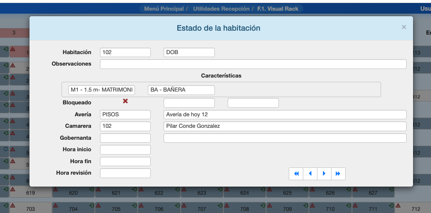Go to Utilidades Recepción breadcrumb
This screenshot has width=431, height=213.
(x=221, y=9)
